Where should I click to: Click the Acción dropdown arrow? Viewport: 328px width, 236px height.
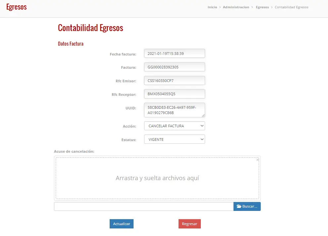(202, 126)
